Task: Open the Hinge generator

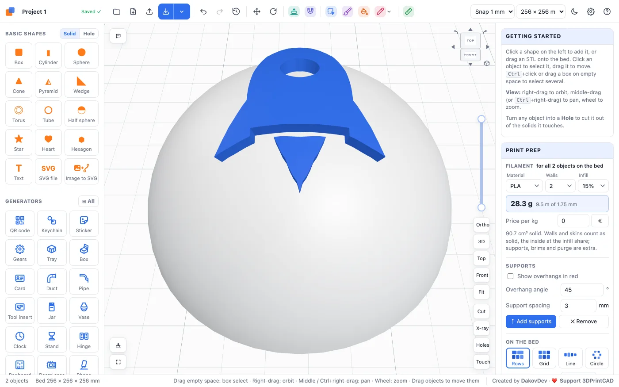Action: (x=84, y=340)
